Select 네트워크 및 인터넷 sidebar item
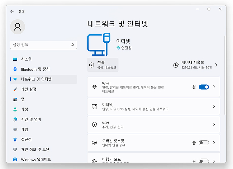233x169 pixels. click(43, 79)
